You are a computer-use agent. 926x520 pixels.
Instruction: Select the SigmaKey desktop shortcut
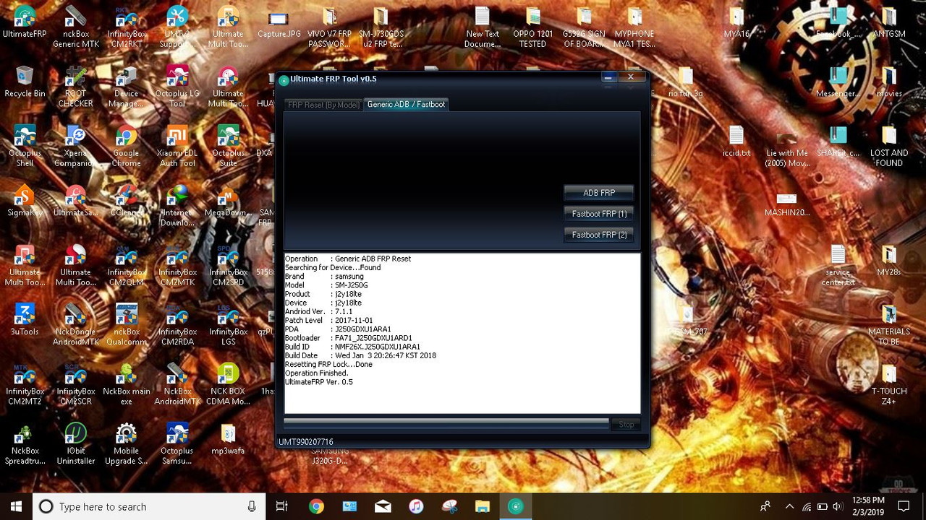(25, 201)
